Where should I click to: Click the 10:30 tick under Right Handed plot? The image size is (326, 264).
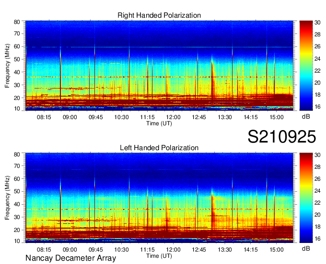121,117
